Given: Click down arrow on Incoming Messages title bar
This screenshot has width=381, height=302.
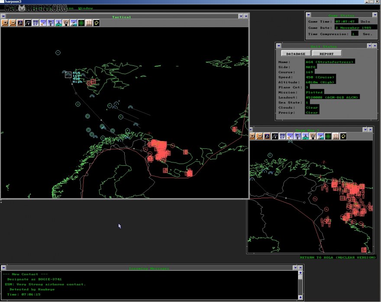Looking at the screenshot, I should pos(295,267).
